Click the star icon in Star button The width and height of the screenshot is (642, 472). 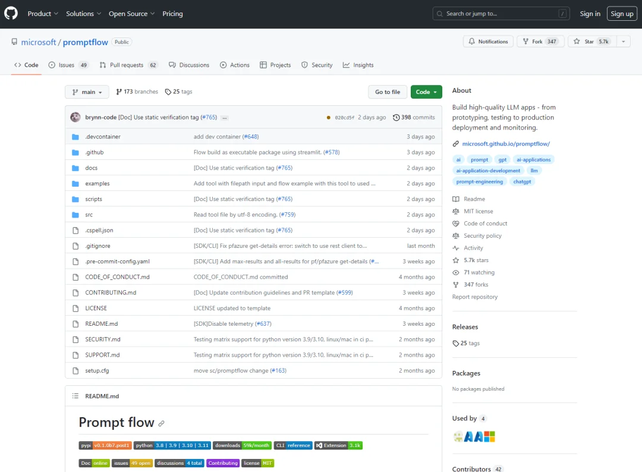pyautogui.click(x=577, y=42)
